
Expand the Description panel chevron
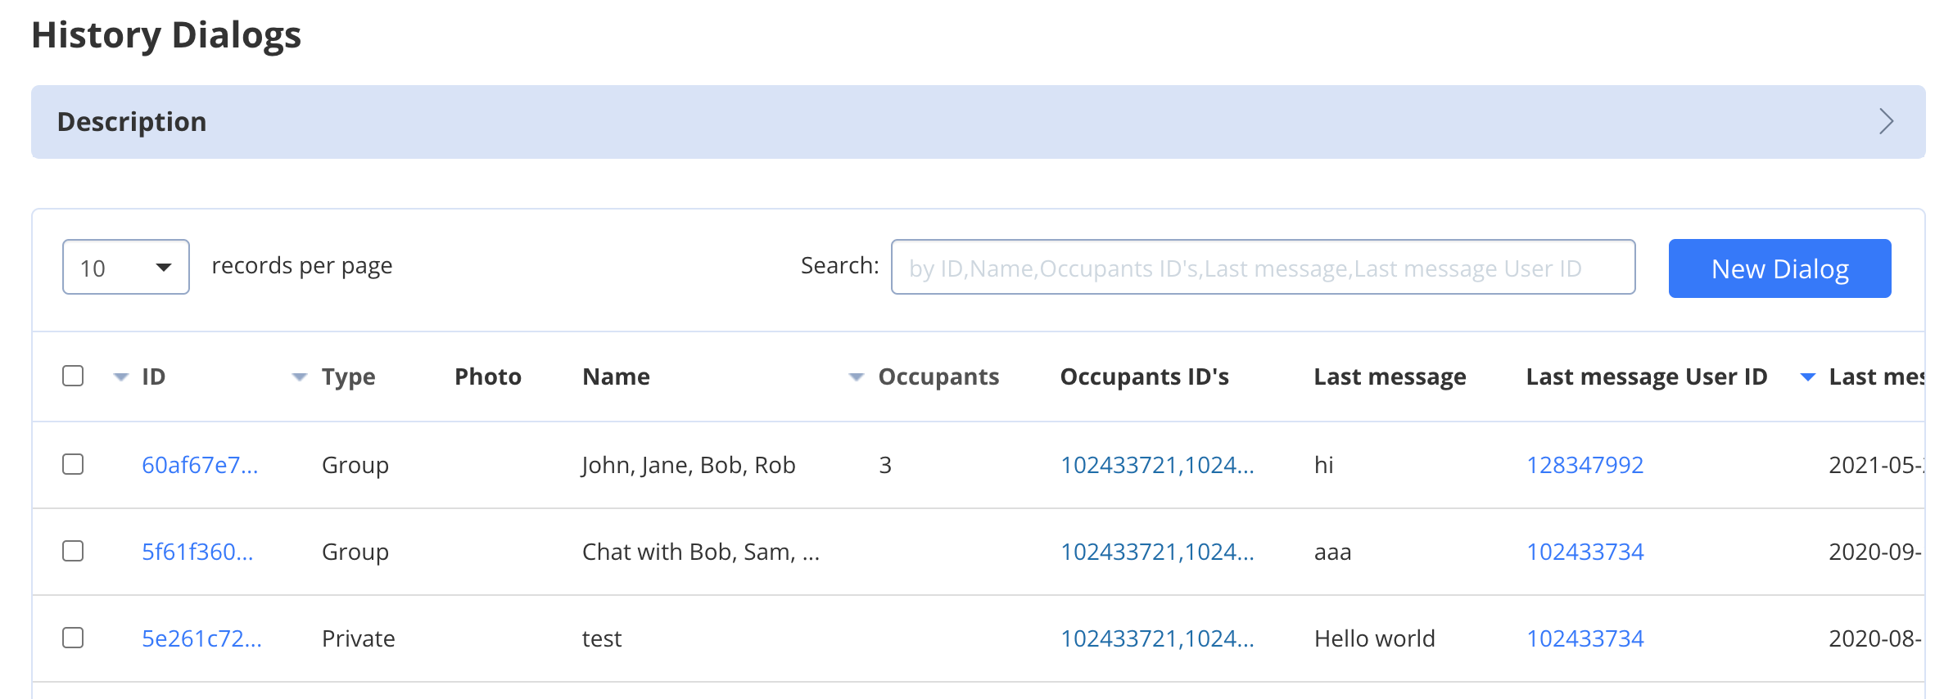pyautogui.click(x=1886, y=122)
